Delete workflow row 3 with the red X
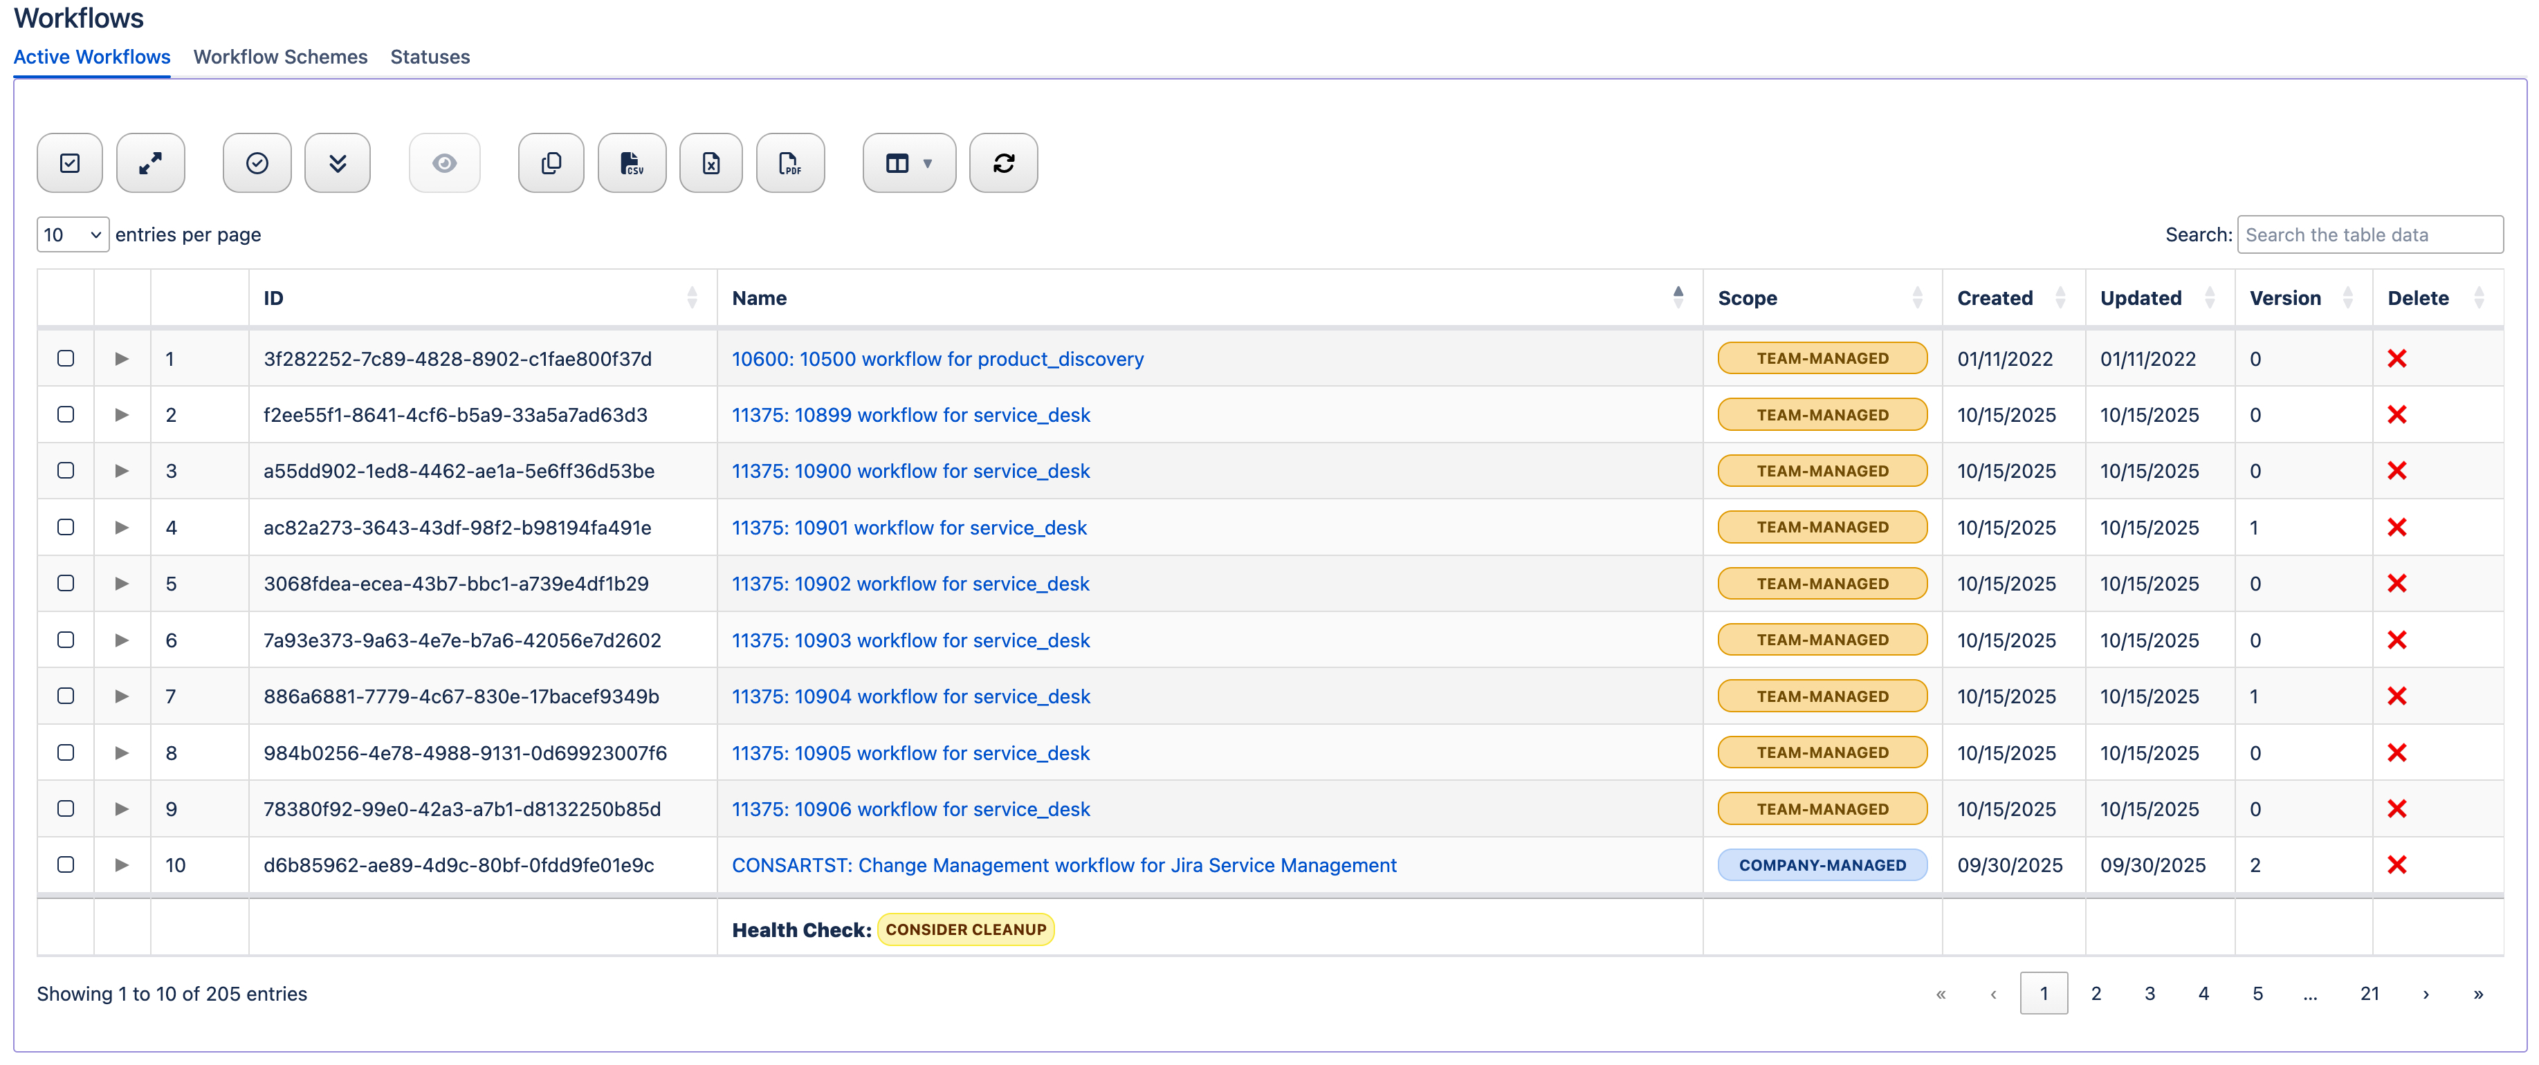The image size is (2539, 1065). coord(2399,471)
